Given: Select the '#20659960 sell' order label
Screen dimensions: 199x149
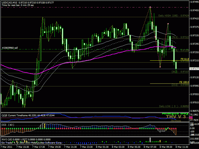Looking at the screenshot, I should pyautogui.click(x=10, y=48).
